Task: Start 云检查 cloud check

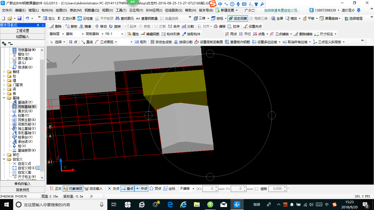Action: tap(85, 18)
